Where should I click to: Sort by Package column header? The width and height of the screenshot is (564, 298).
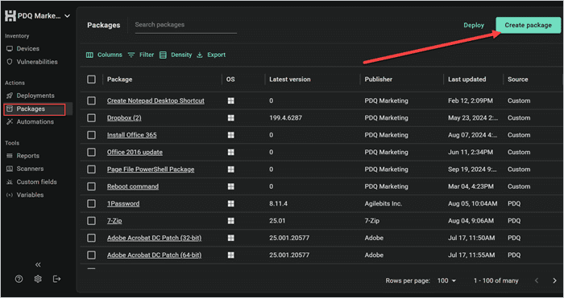pos(120,80)
